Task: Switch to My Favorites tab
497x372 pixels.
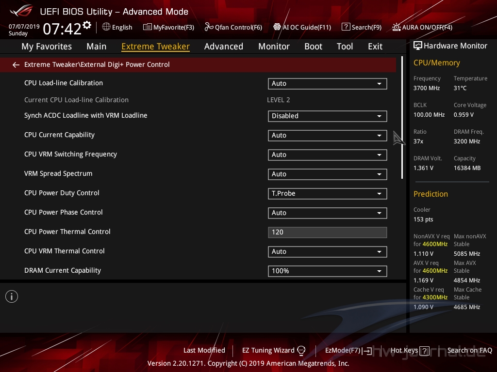Action: point(47,46)
